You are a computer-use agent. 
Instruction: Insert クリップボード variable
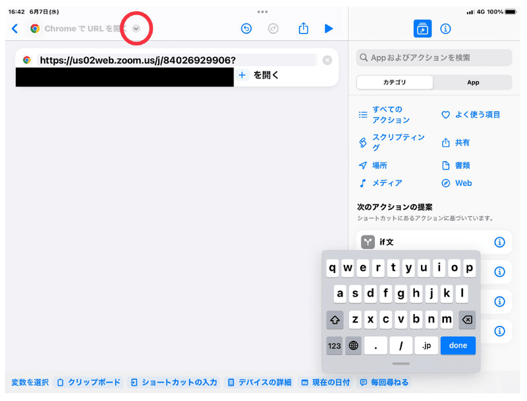tap(89, 383)
